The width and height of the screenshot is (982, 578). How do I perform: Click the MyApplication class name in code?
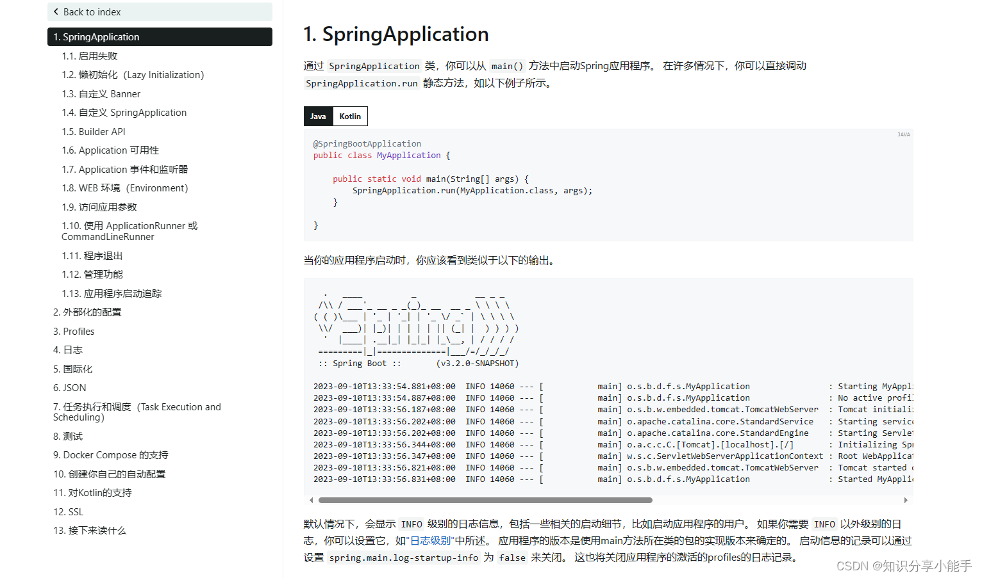(x=409, y=156)
